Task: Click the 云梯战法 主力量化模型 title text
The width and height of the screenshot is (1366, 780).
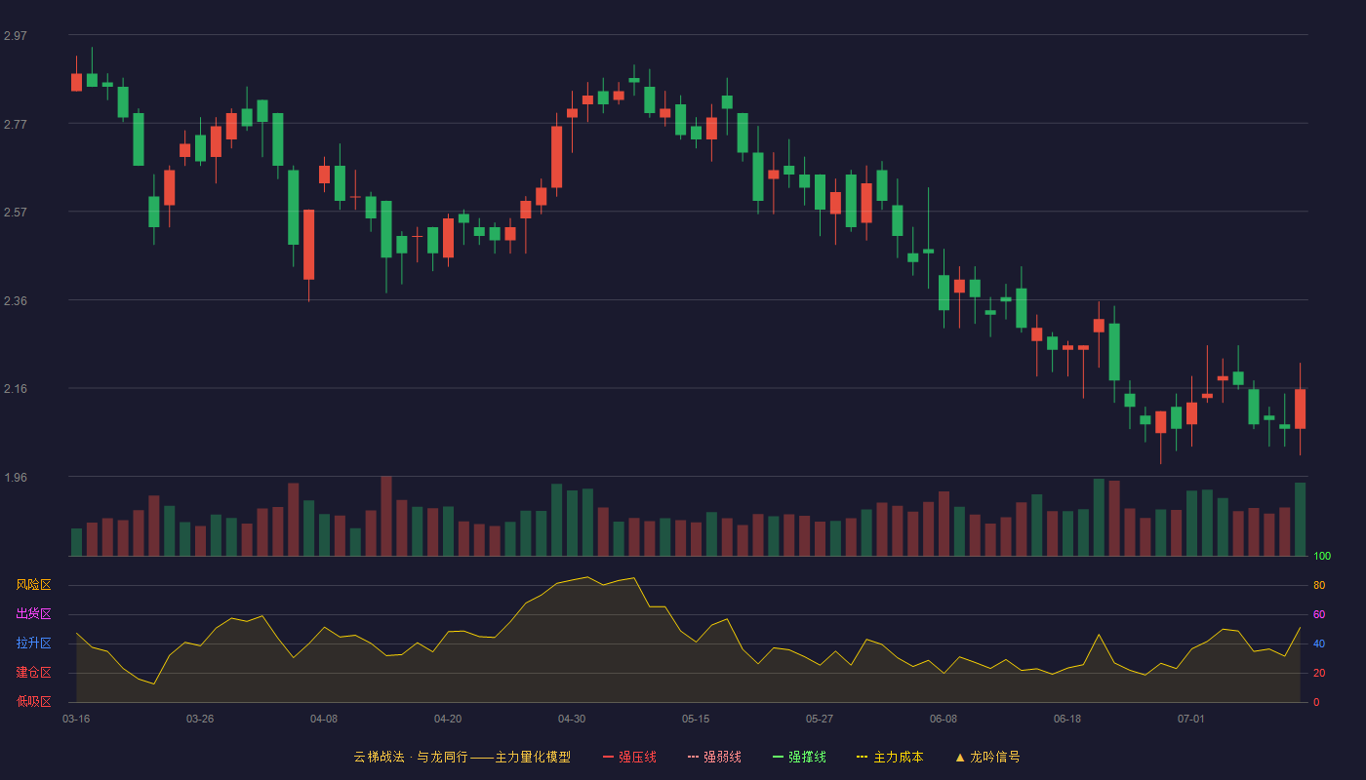Action: click(462, 757)
